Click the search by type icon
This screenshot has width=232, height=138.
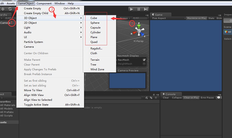tap(146, 98)
